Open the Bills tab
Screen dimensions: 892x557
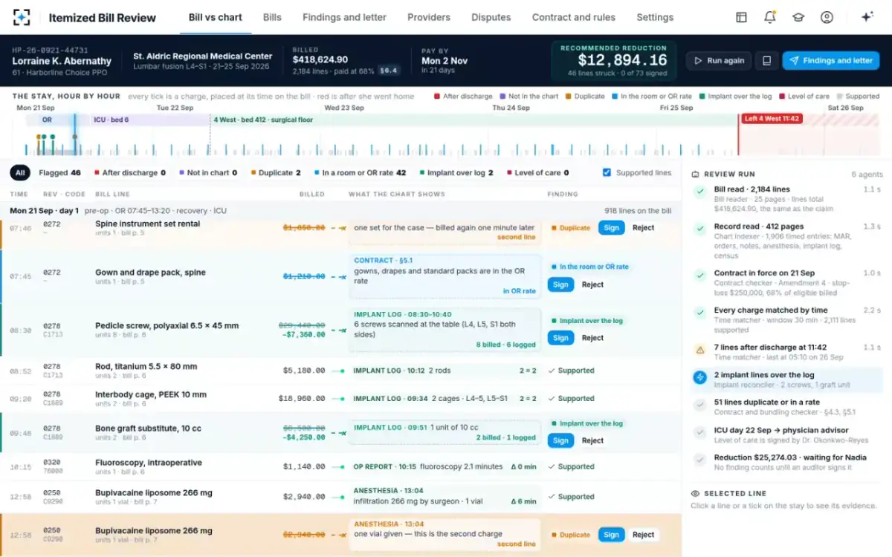point(272,17)
